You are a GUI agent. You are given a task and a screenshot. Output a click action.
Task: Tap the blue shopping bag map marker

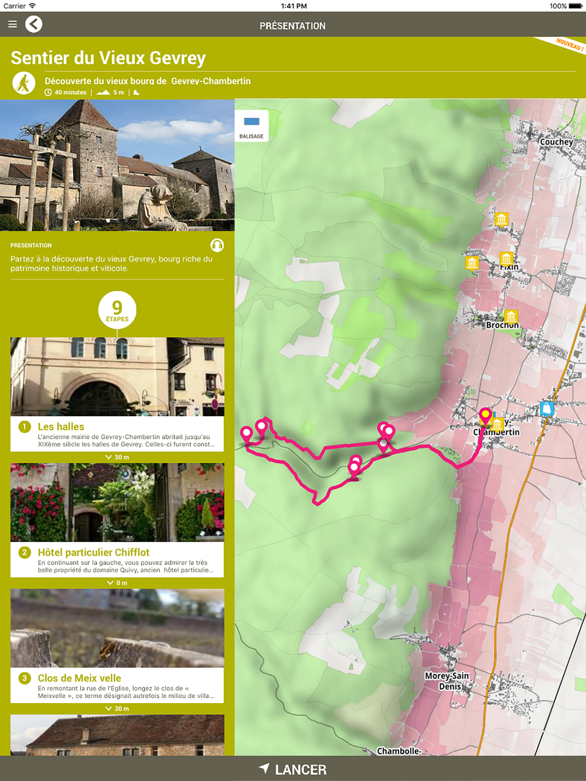click(x=547, y=408)
